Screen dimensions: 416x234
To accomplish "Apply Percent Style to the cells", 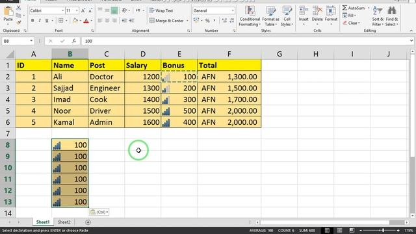I will pos(207,20).
